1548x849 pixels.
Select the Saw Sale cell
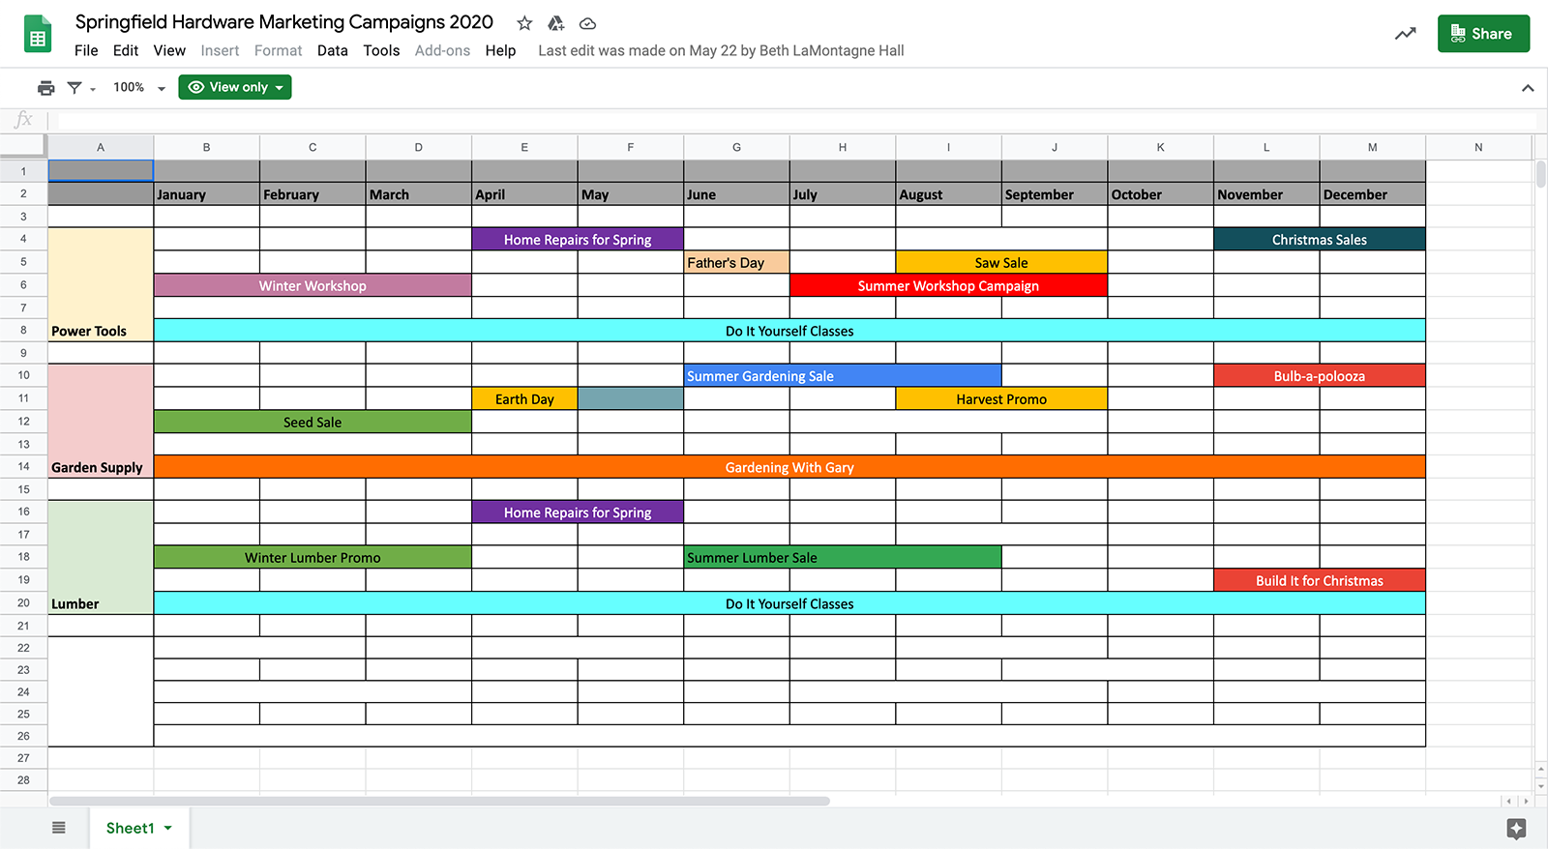tap(1001, 262)
